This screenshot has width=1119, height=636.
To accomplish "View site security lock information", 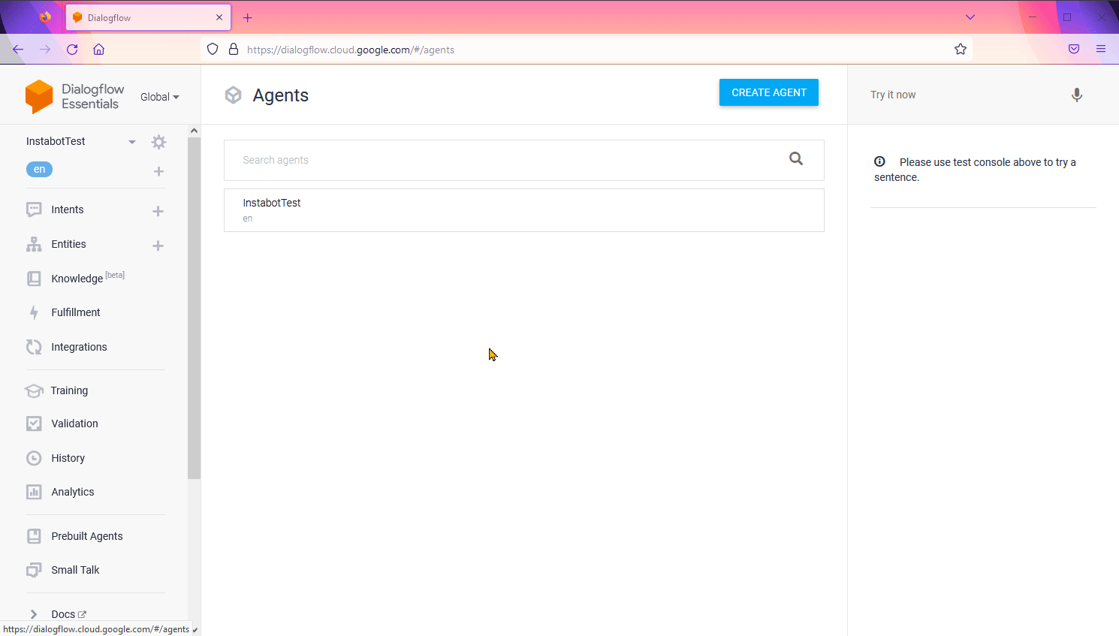I will 234,50.
